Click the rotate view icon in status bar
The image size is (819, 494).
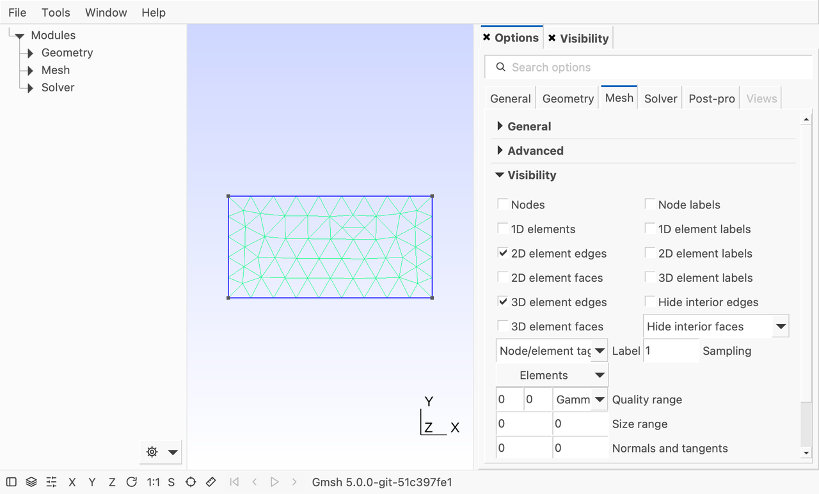pyautogui.click(x=132, y=482)
